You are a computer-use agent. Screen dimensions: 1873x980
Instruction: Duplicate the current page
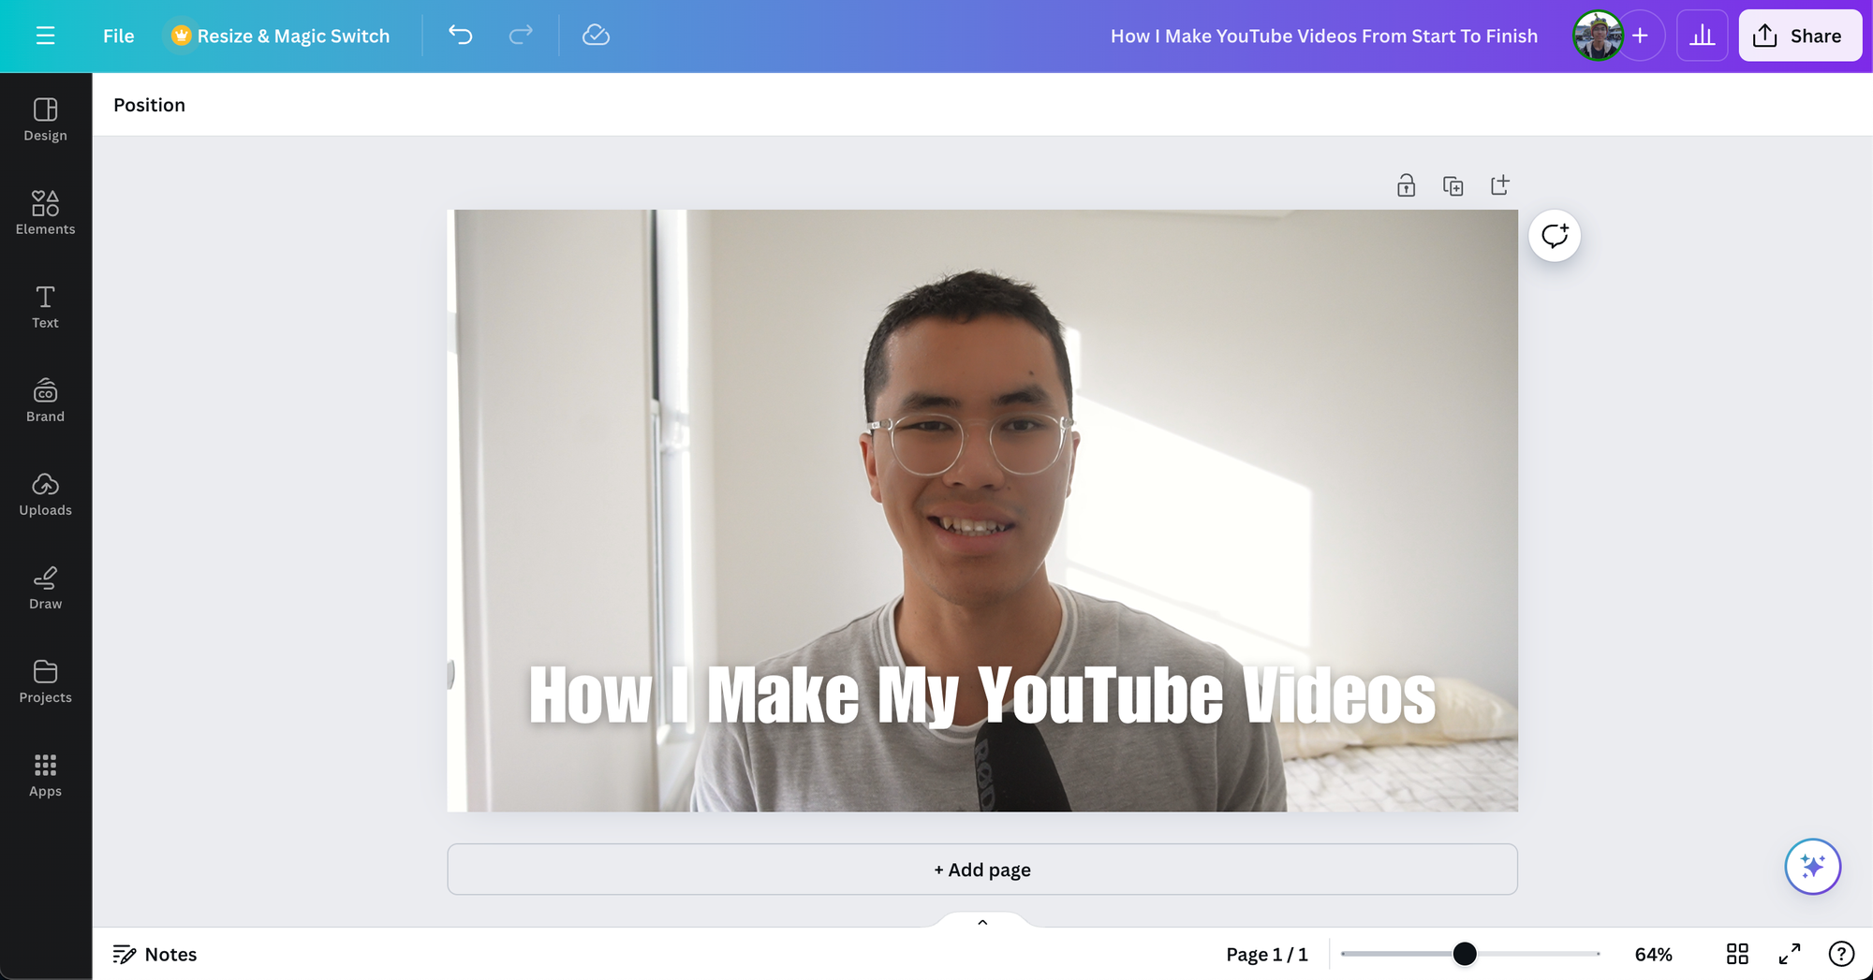[1453, 185]
